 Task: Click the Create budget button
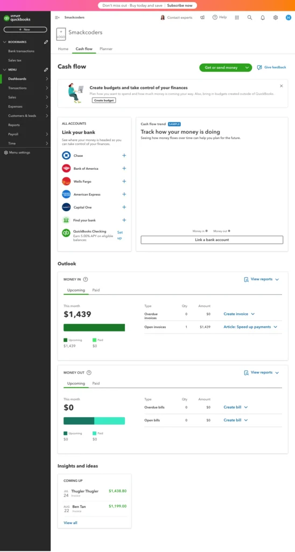pos(104,100)
